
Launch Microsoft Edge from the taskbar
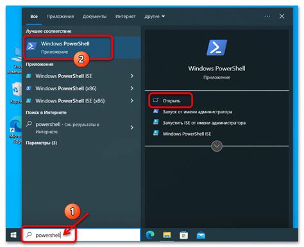pyautogui.click(x=150, y=235)
